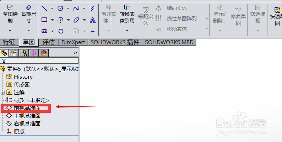Click the 等距实体 offset entities tool
This screenshot has width=282, height=142.
pos(146,16)
